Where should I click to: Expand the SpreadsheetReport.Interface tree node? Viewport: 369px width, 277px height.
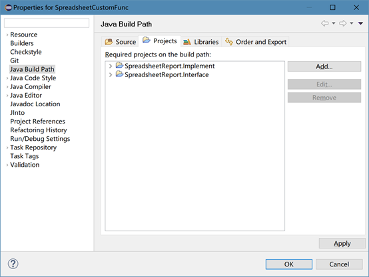pos(111,75)
